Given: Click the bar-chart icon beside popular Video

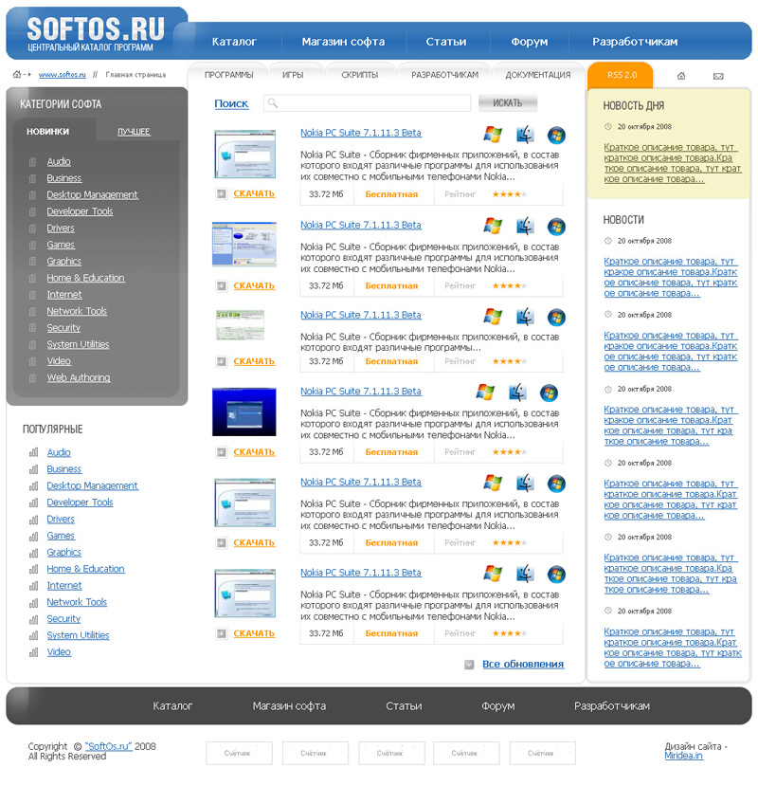Looking at the screenshot, I should pos(33,652).
